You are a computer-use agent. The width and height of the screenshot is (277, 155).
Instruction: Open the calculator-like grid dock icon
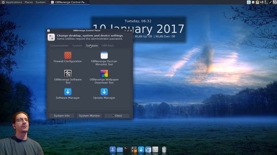click(155, 149)
